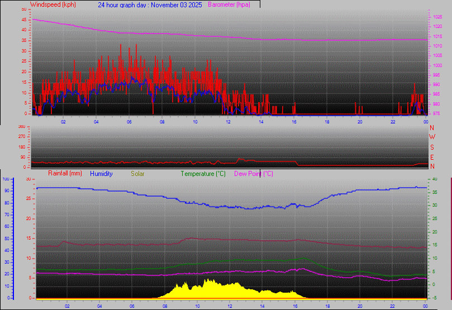The width and height of the screenshot is (452, 310).
Task: Select the Rainfall (mm) legend label
Action: 65,174
